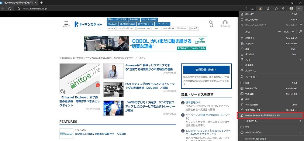The height and width of the screenshot is (141, 304).
Task: Open the 「AWSの学び方」決定版 article headline
Action: point(150,106)
